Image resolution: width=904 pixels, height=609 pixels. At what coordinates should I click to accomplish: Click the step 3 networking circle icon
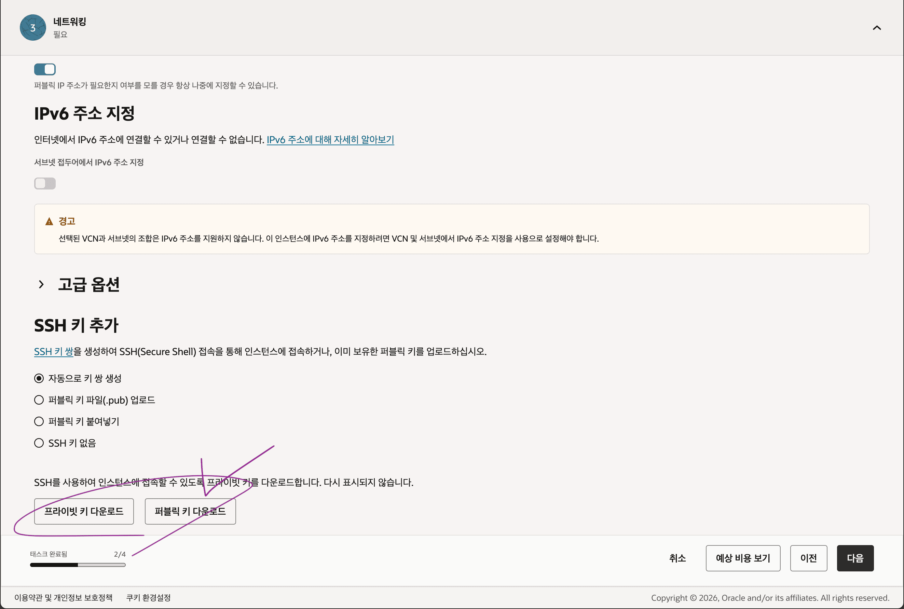(33, 28)
